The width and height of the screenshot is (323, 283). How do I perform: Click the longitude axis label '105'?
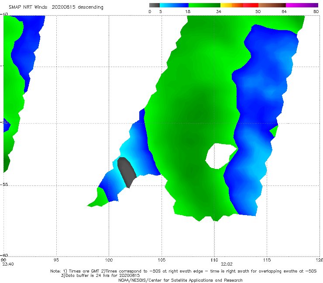pos(161,260)
